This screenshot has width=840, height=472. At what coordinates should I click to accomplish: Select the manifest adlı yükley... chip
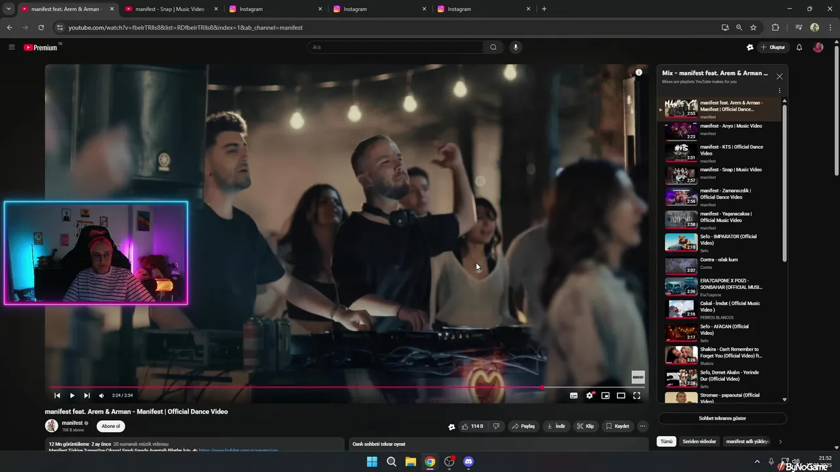coord(747,442)
